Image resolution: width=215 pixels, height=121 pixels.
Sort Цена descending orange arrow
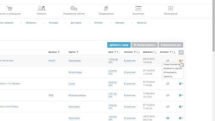point(120,52)
